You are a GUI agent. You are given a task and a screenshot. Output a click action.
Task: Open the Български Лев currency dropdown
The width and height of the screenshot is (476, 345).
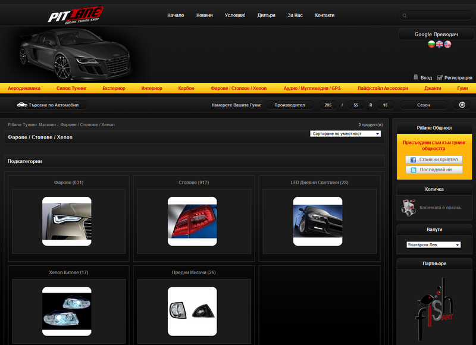(434, 244)
